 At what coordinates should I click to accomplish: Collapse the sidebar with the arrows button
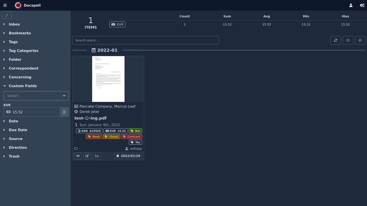(7, 15)
